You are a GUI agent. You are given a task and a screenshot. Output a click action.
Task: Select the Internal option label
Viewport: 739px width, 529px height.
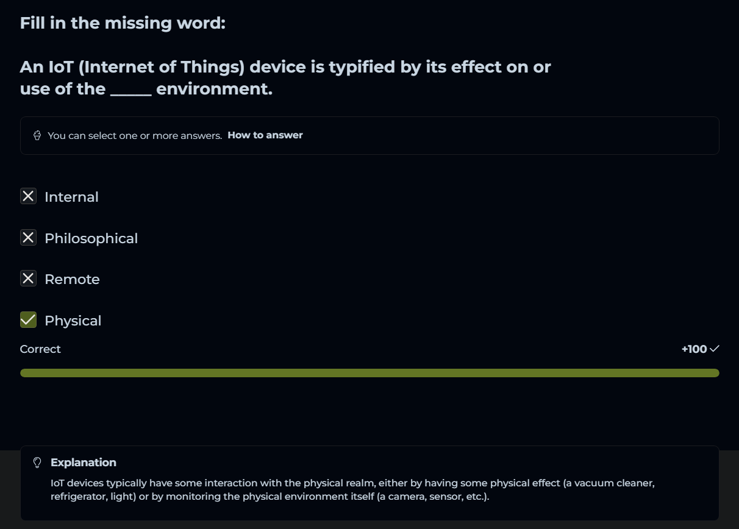click(71, 197)
